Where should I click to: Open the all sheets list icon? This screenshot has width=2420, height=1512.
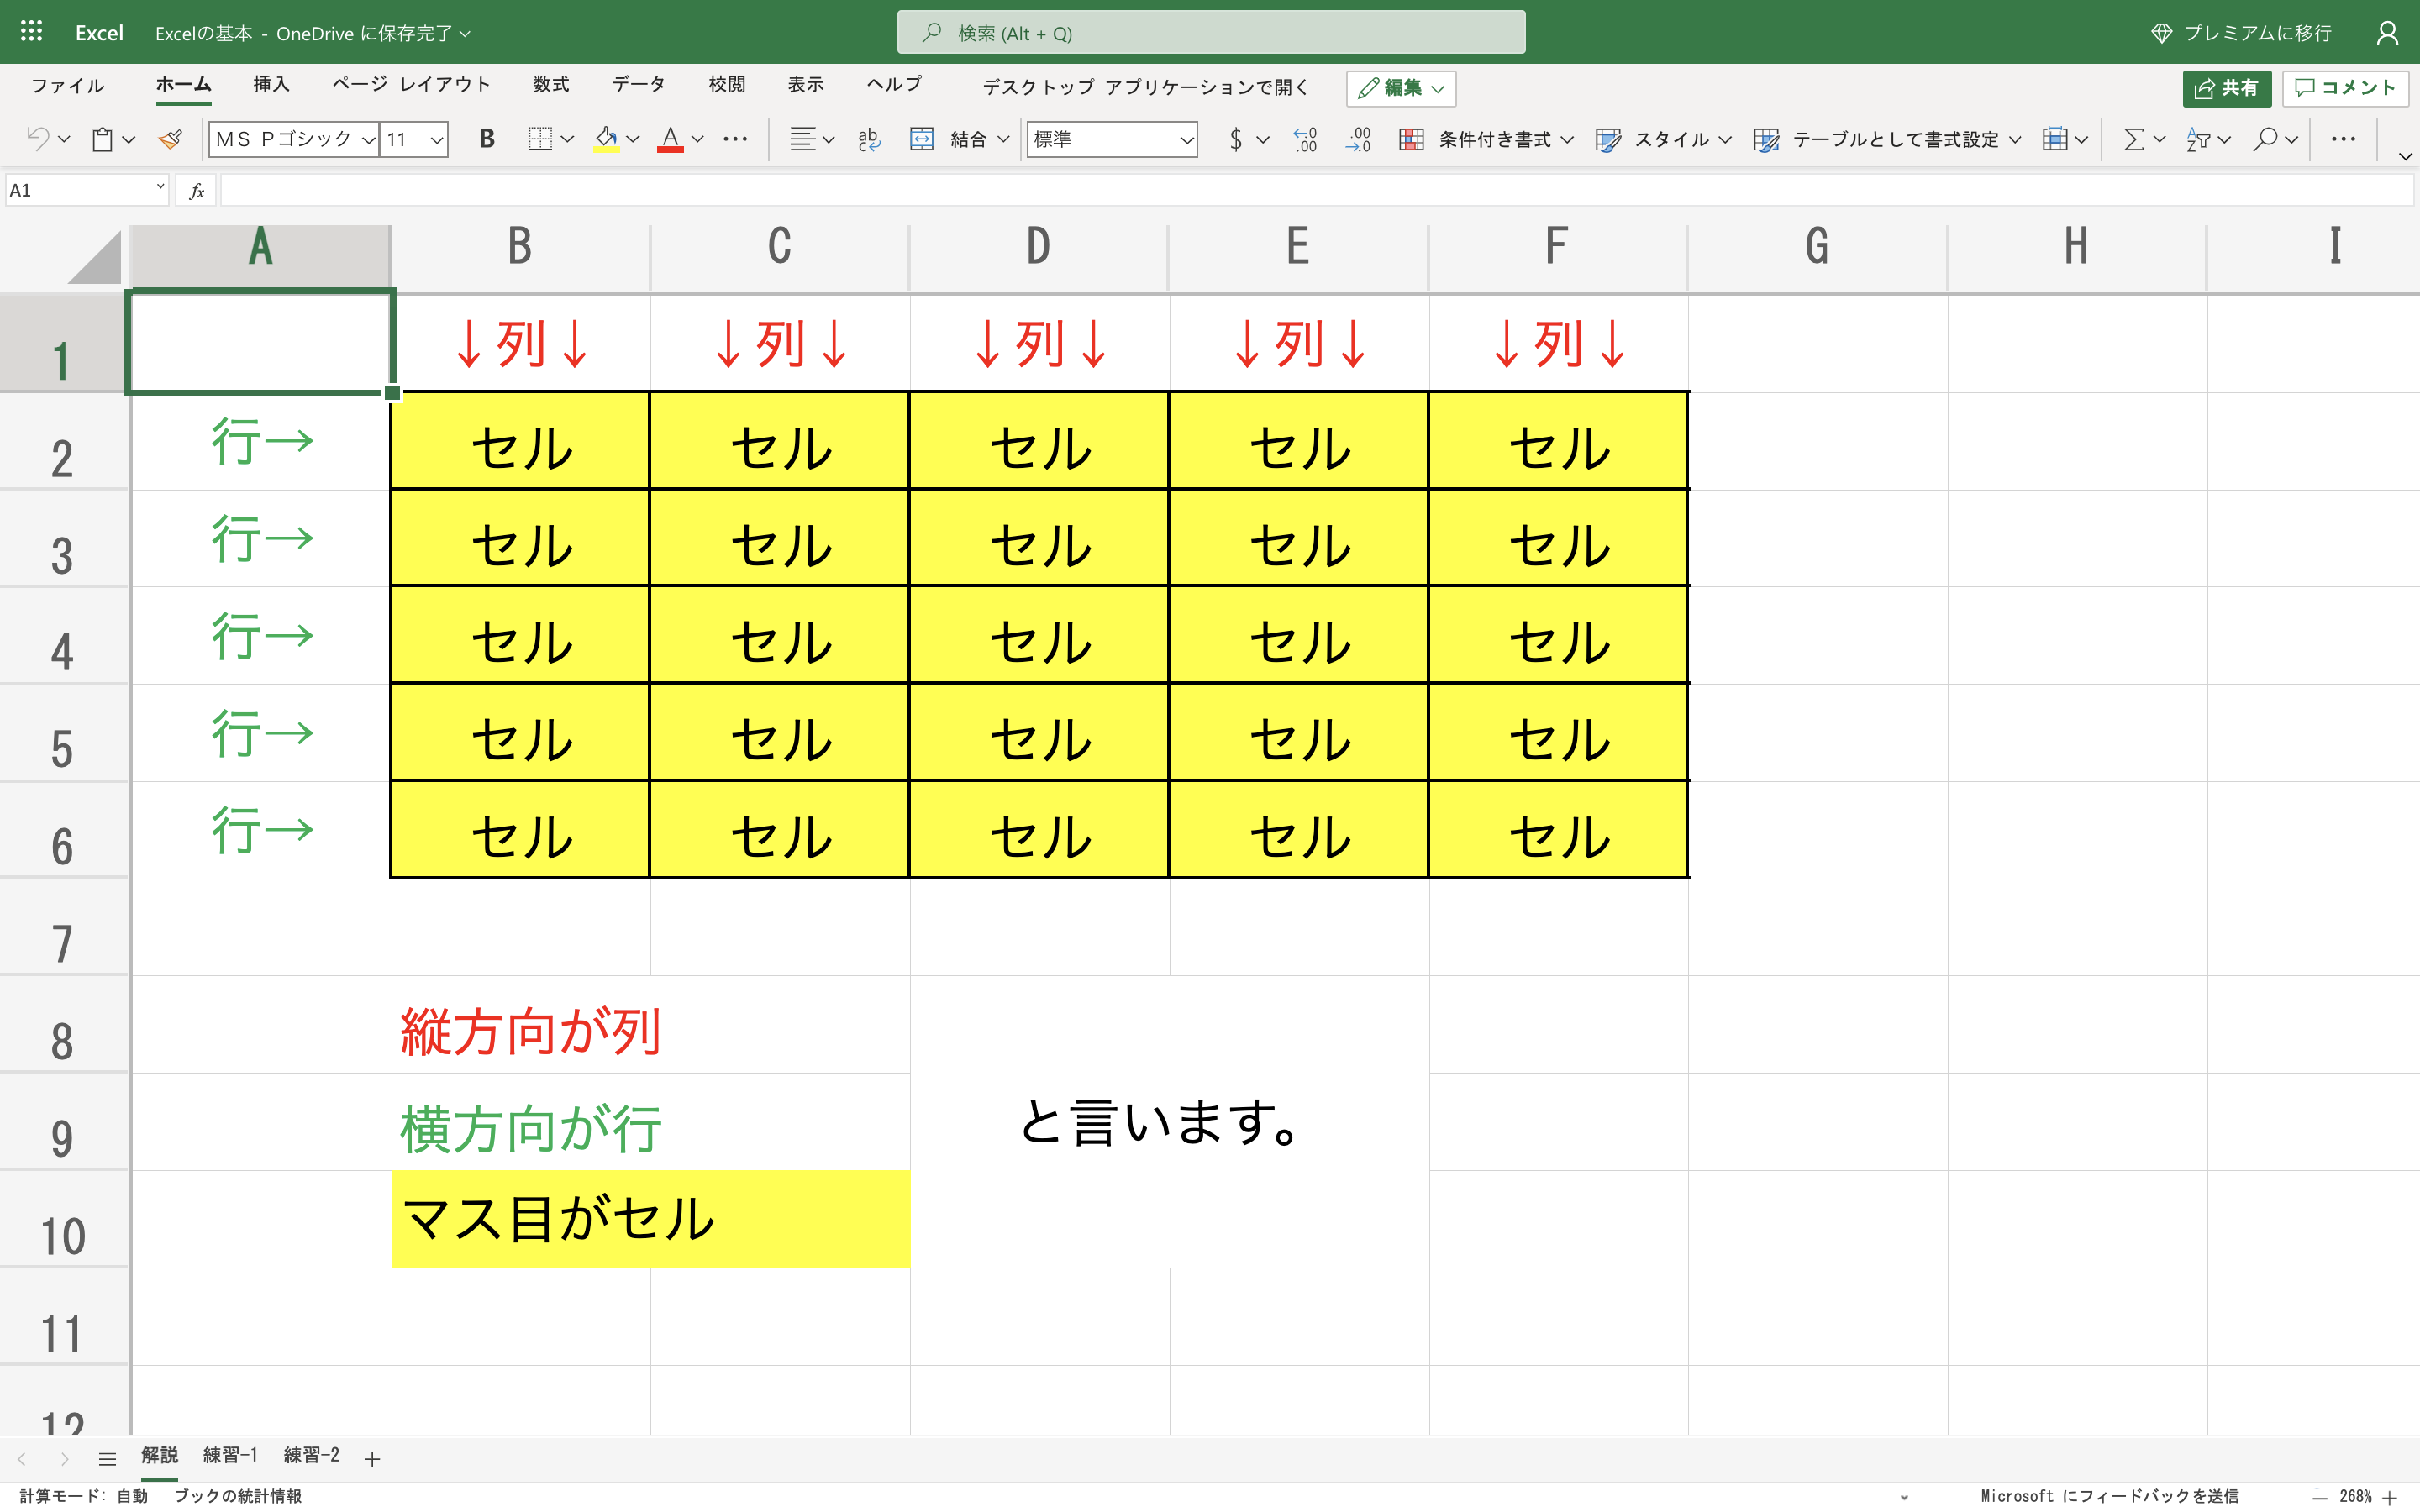108,1459
